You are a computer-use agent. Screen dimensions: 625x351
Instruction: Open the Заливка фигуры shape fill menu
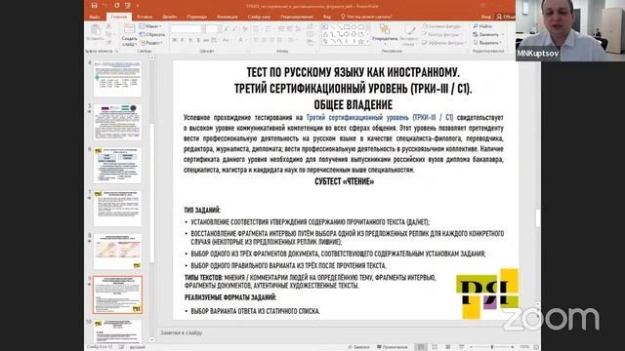coord(442,26)
